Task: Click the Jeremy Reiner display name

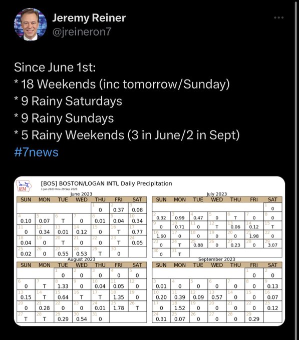Action: point(89,18)
